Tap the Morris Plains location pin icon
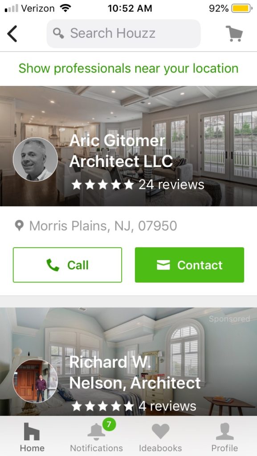Image resolution: width=257 pixels, height=456 pixels. 19,226
